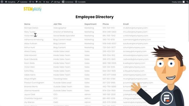Select the name Brianna Morris
The height and width of the screenshot is (106, 189).
31,87
